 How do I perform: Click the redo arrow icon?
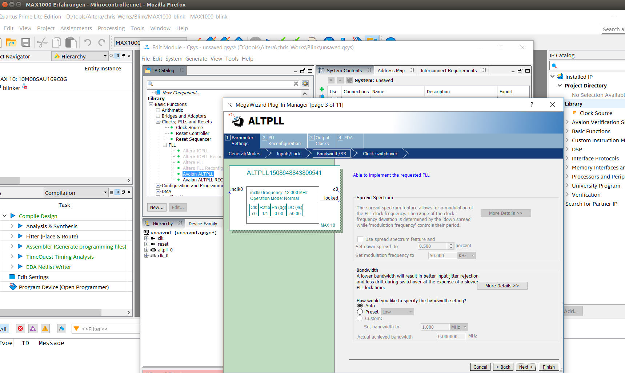pyautogui.click(x=102, y=42)
